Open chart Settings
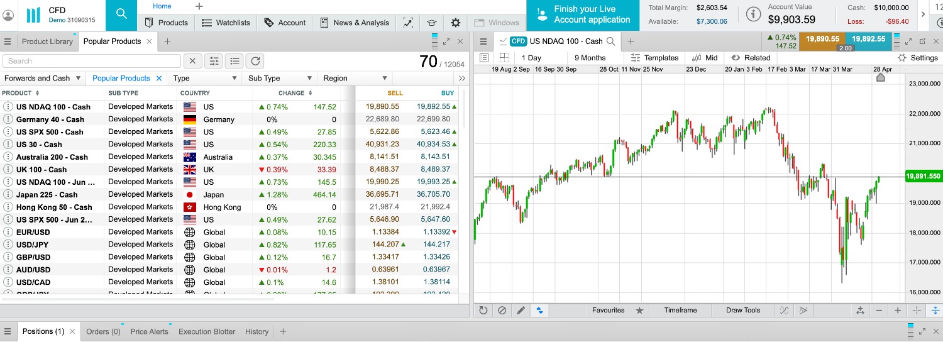Screen dimensions: 943x342 (x=918, y=58)
